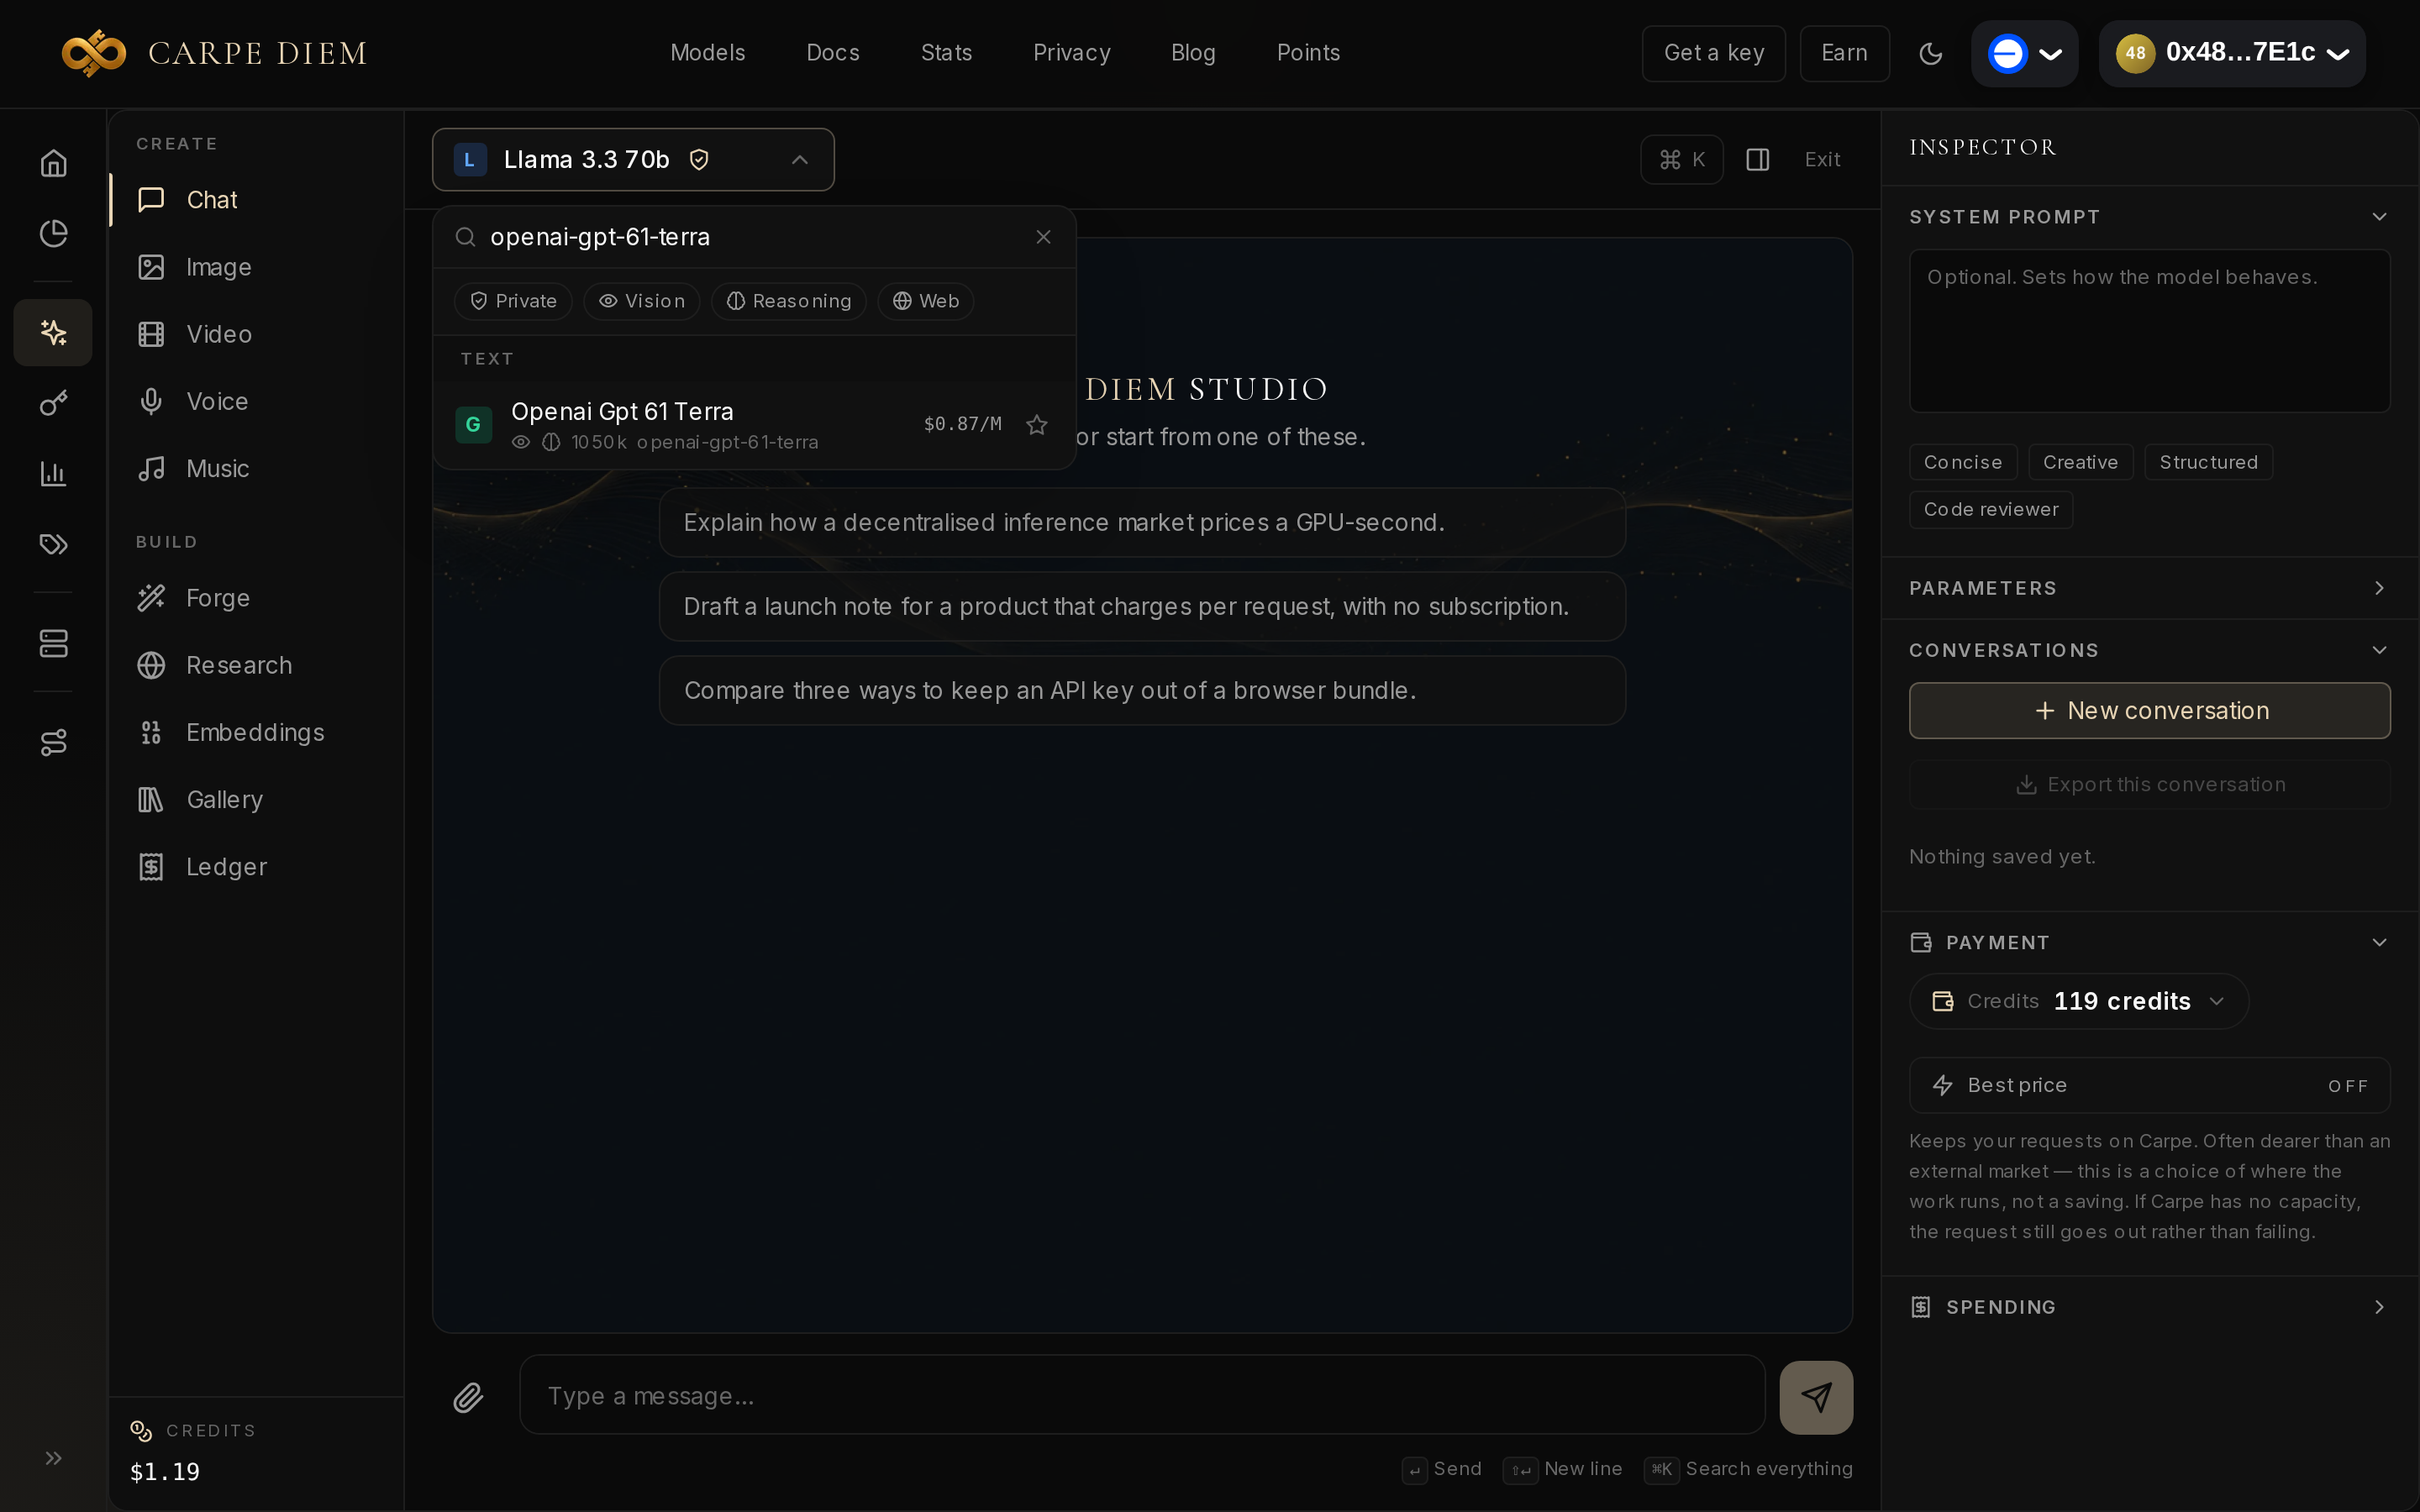Image resolution: width=2420 pixels, height=1512 pixels.
Task: Click the send message paper plane button
Action: (1816, 1397)
